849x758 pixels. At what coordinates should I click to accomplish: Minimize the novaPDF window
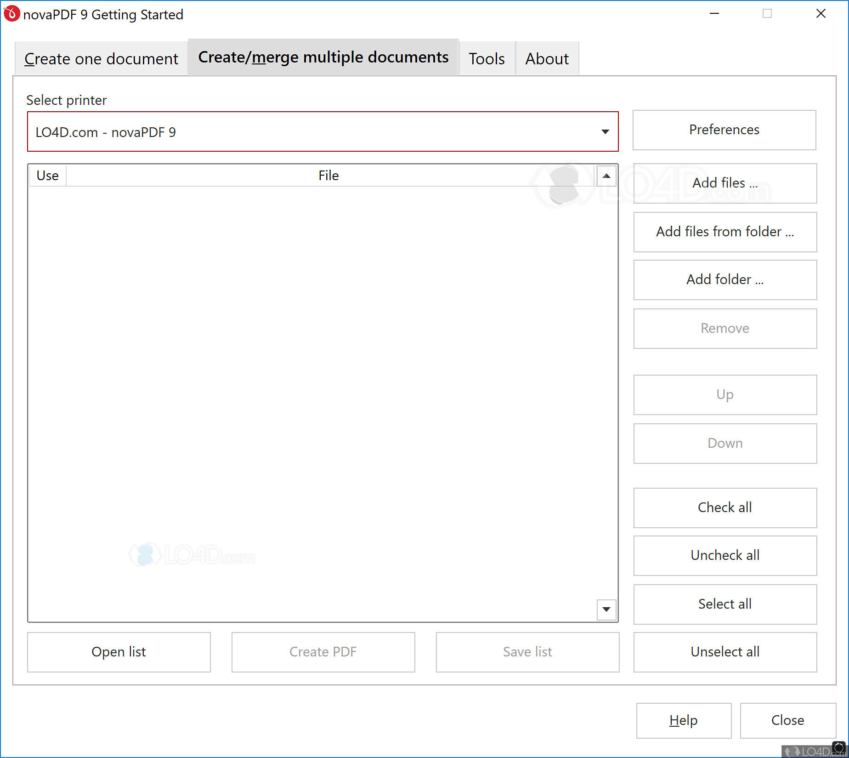714,14
